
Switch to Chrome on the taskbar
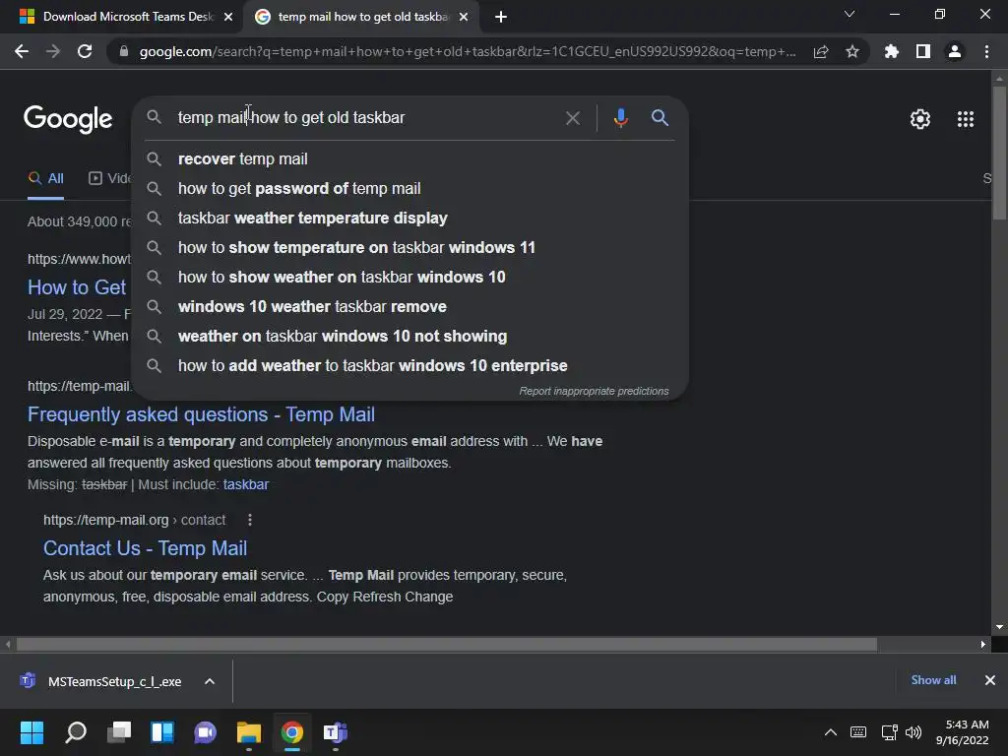pos(291,732)
